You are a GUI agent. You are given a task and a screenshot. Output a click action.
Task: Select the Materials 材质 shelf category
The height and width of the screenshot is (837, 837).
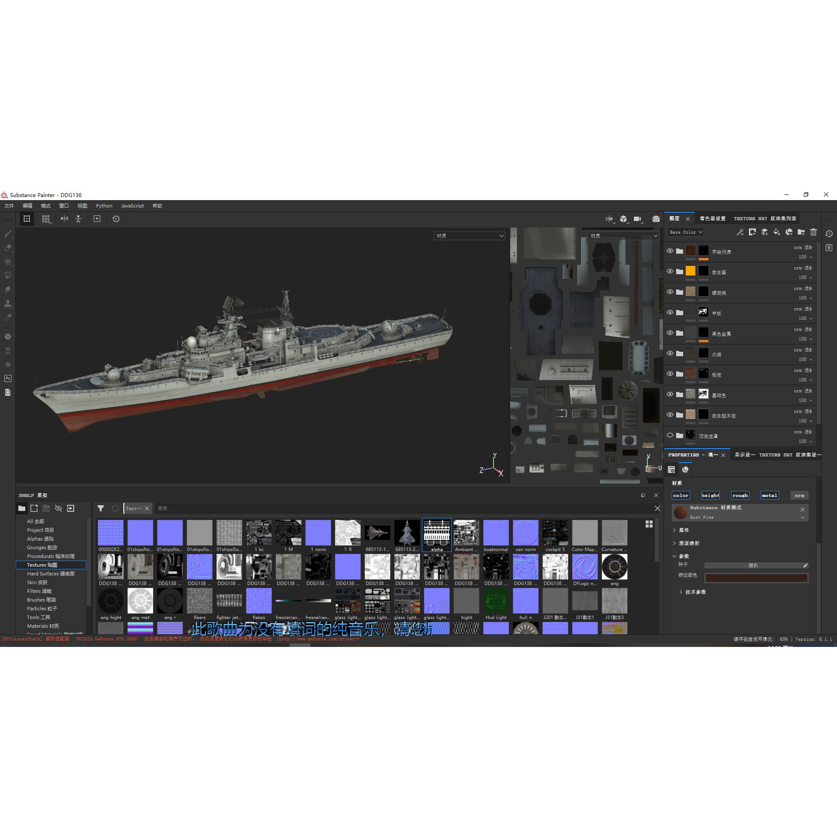[x=43, y=626]
